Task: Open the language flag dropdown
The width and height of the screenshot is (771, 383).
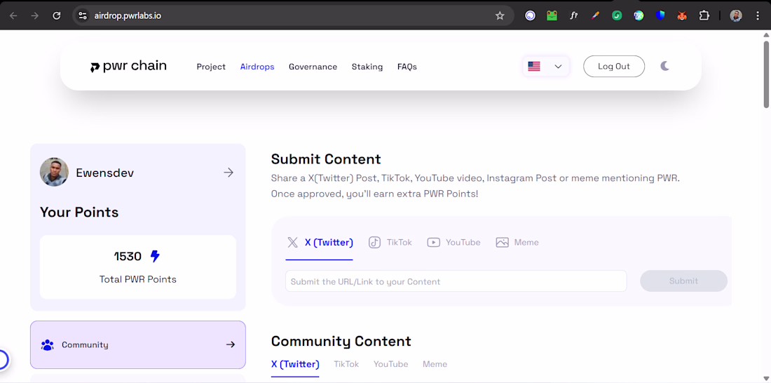Action: point(546,67)
